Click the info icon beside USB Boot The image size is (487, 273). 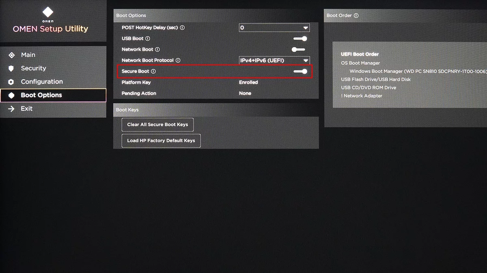coord(148,38)
